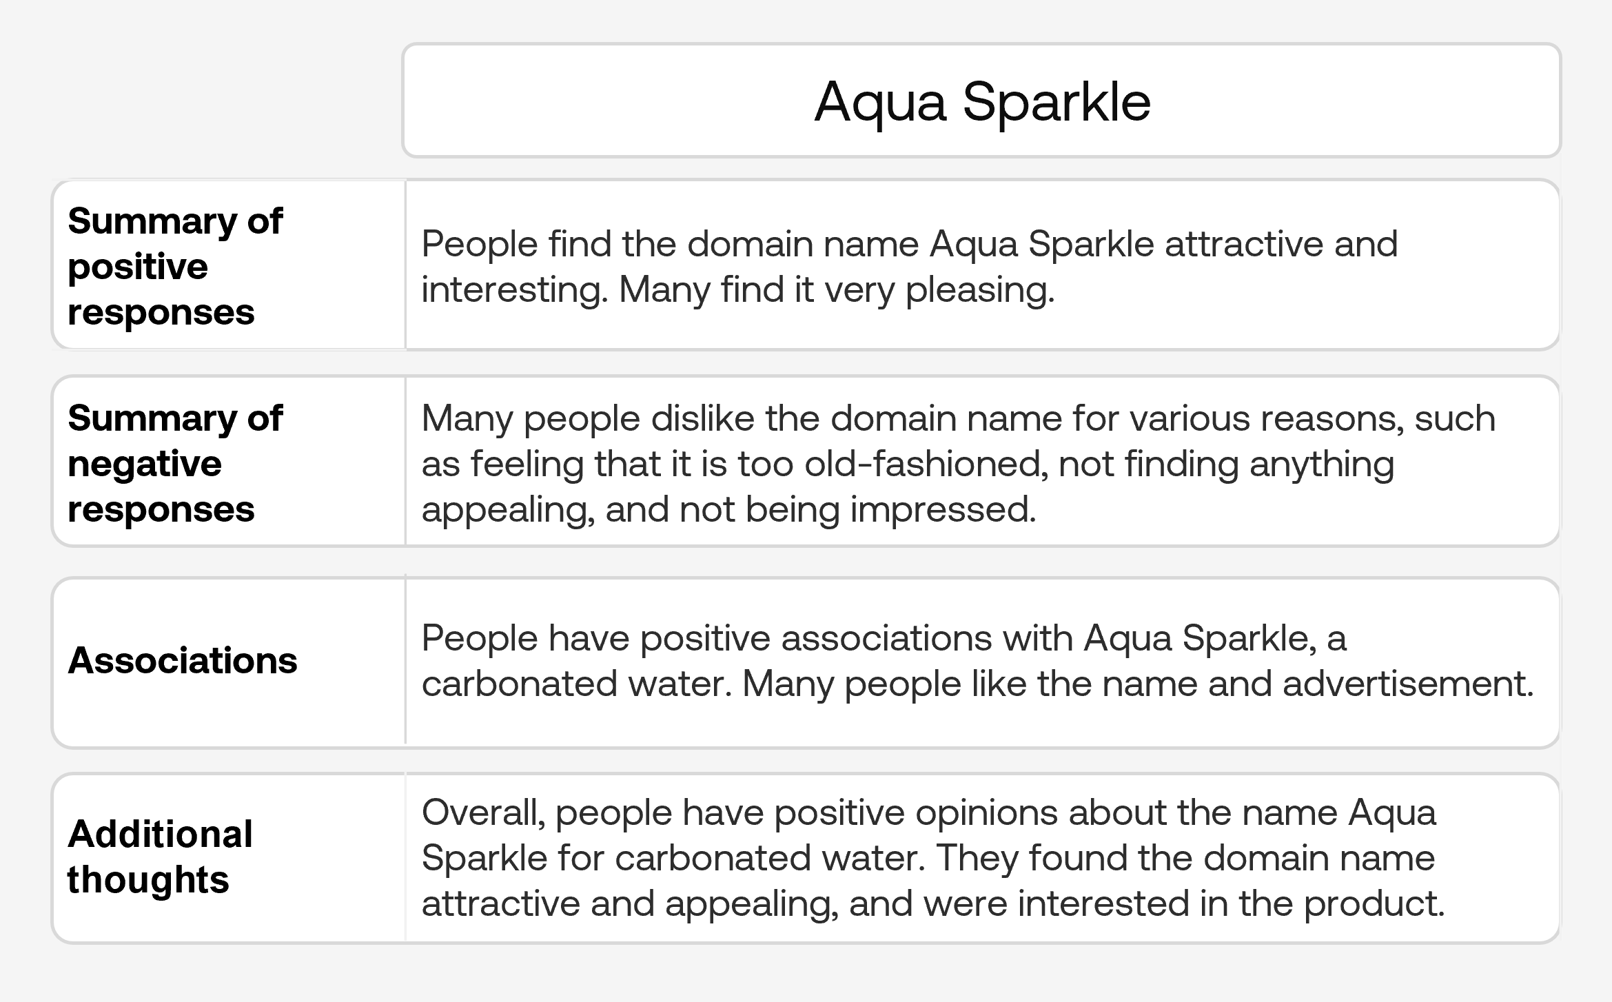Click "People find the domain name" phrase
Viewport: 1612px width, 1002px height.
[670, 244]
